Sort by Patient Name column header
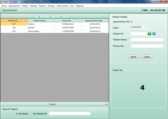 pos(41,20)
